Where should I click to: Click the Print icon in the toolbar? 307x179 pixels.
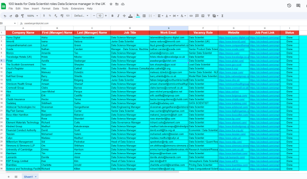tap(17, 16)
